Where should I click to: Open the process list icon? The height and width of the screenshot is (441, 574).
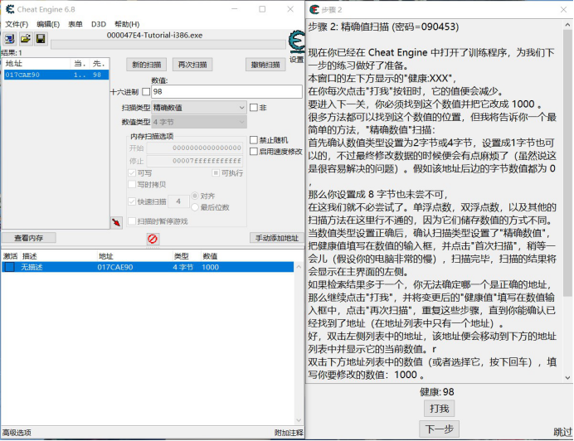click(x=9, y=39)
